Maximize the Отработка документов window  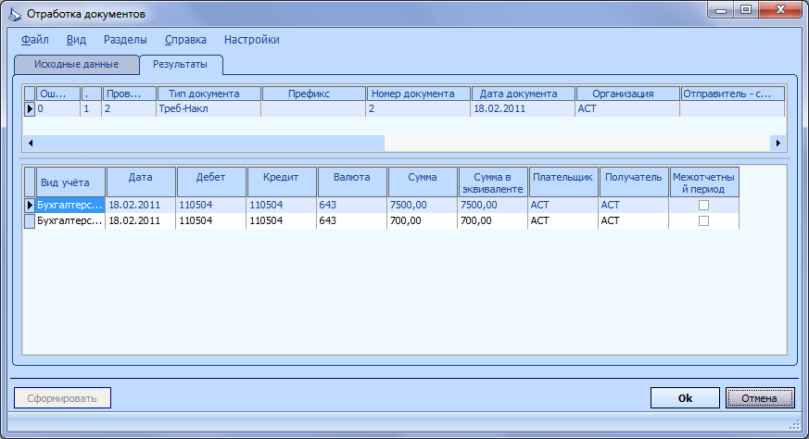pos(746,10)
